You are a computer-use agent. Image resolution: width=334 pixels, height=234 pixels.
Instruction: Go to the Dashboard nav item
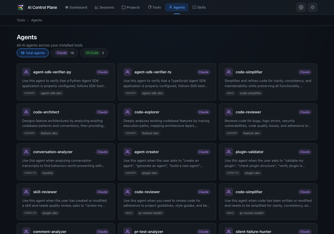tap(76, 7)
